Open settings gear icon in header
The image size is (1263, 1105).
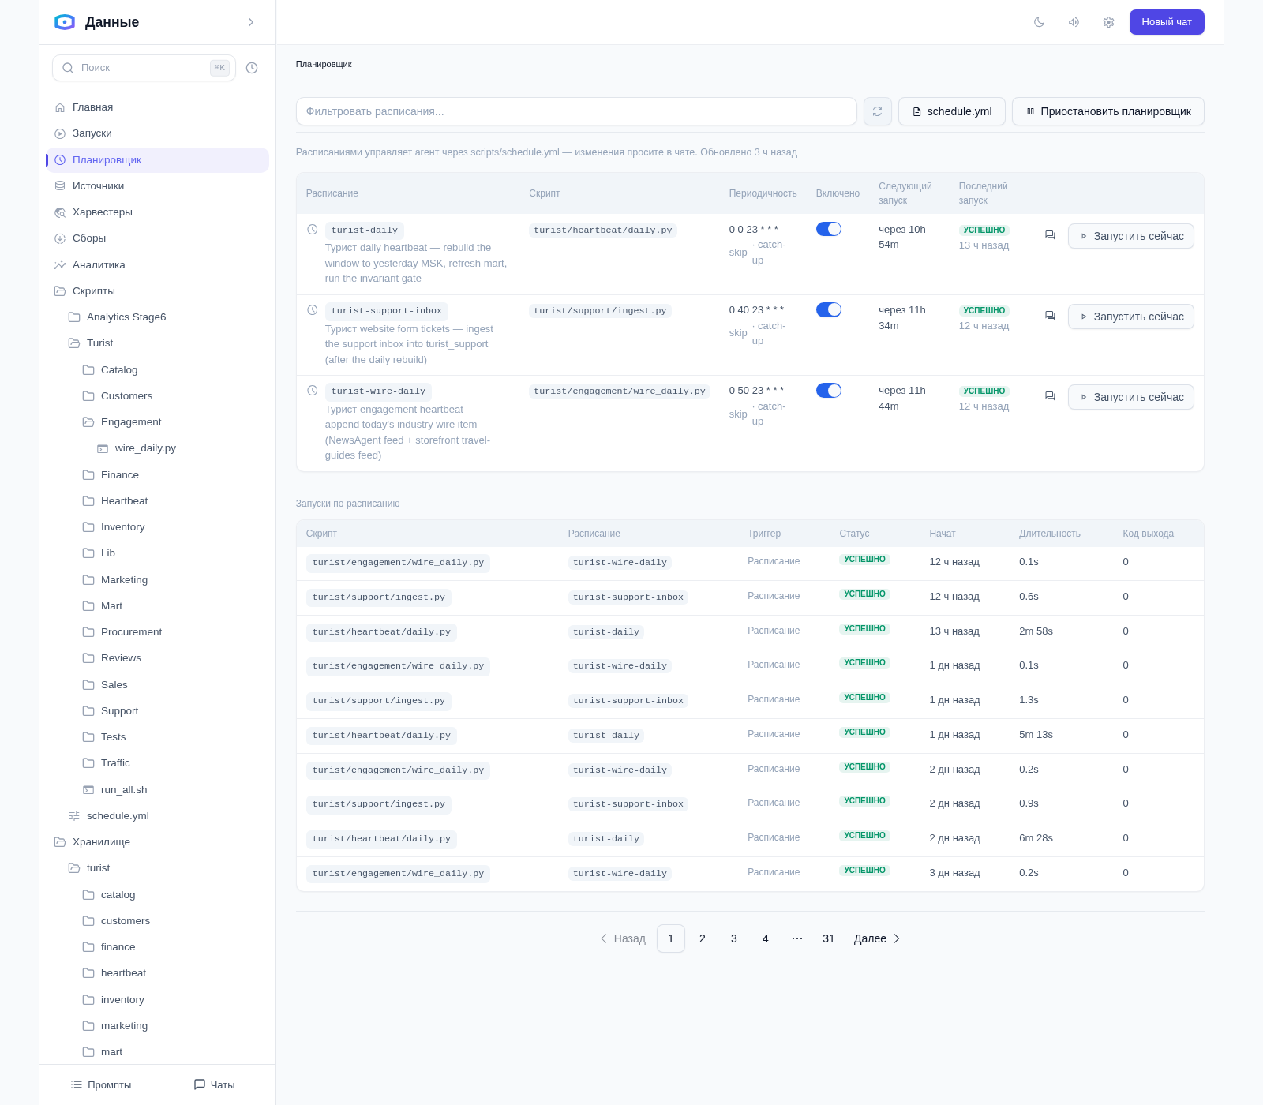pyautogui.click(x=1108, y=22)
